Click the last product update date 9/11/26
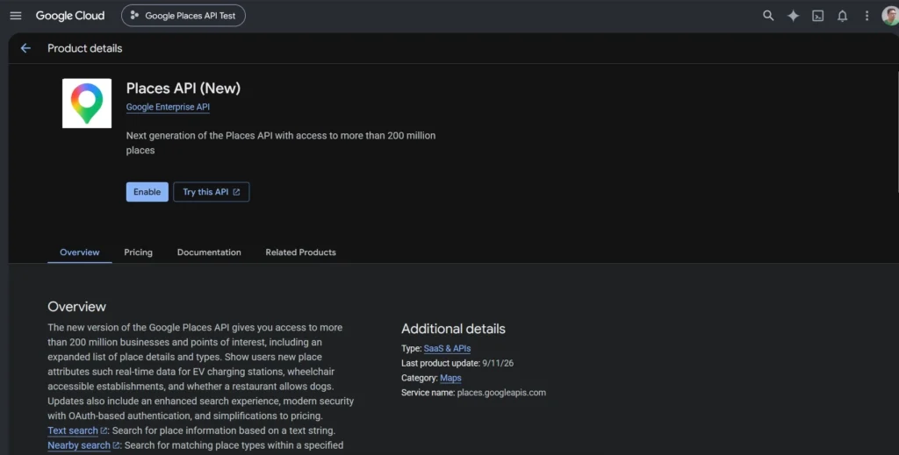This screenshot has width=899, height=455. tap(499, 364)
